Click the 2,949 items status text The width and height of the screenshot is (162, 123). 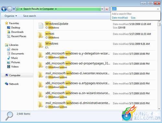pos(23,114)
